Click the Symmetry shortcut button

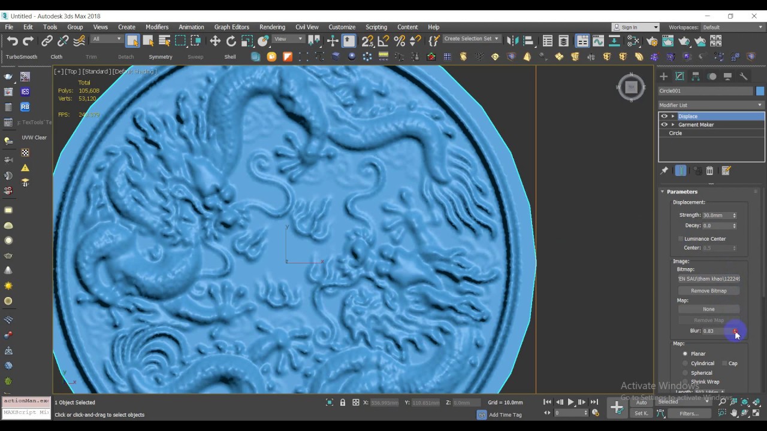(161, 57)
